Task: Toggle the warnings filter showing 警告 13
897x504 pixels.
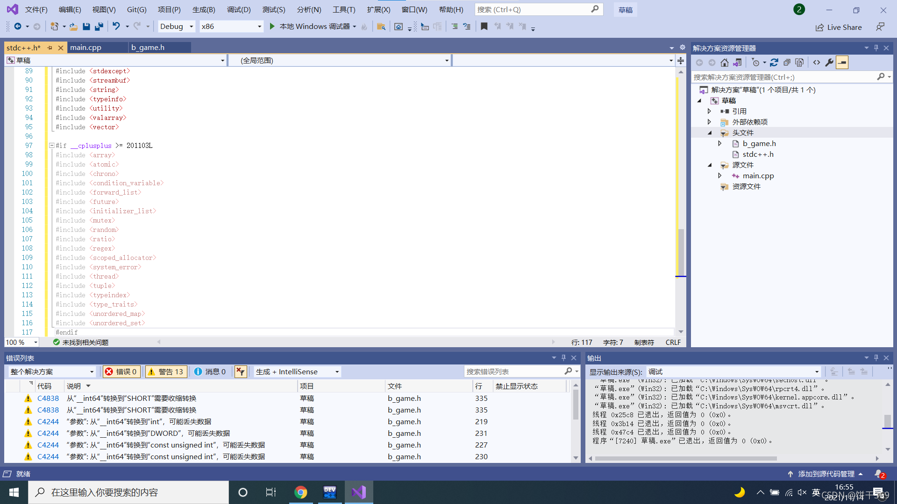Action: (x=166, y=371)
